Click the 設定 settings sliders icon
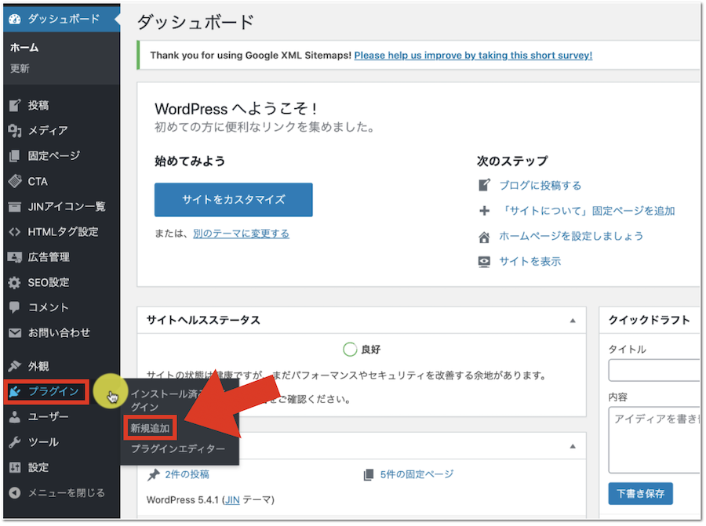The width and height of the screenshot is (706, 526). tap(14, 467)
